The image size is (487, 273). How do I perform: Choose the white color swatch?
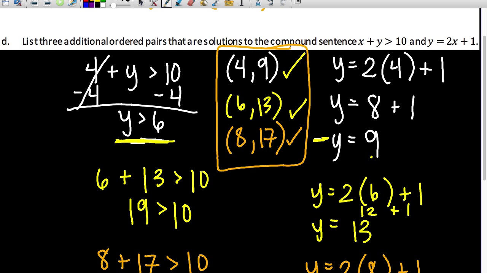[103, 5]
